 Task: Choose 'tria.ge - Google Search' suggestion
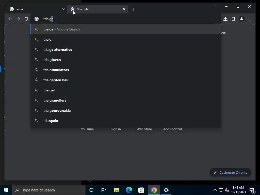pyautogui.click(x=126, y=29)
